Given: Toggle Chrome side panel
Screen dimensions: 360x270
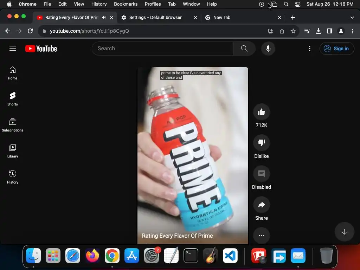Looking at the screenshot, I should [x=330, y=31].
